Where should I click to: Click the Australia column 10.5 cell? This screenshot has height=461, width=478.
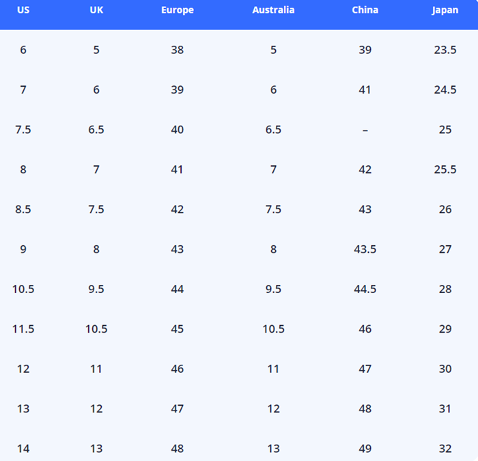point(273,329)
